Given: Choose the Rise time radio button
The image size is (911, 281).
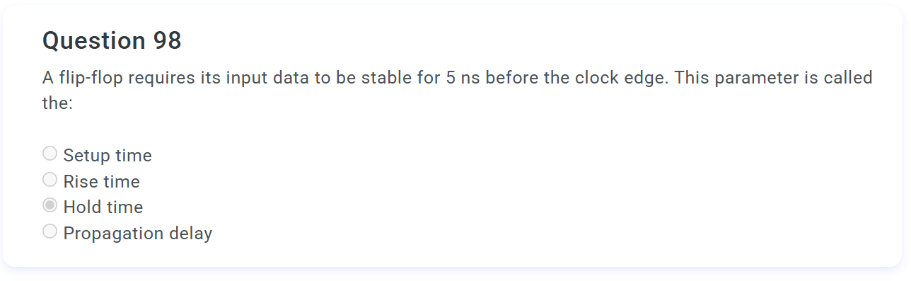Looking at the screenshot, I should tap(50, 180).
